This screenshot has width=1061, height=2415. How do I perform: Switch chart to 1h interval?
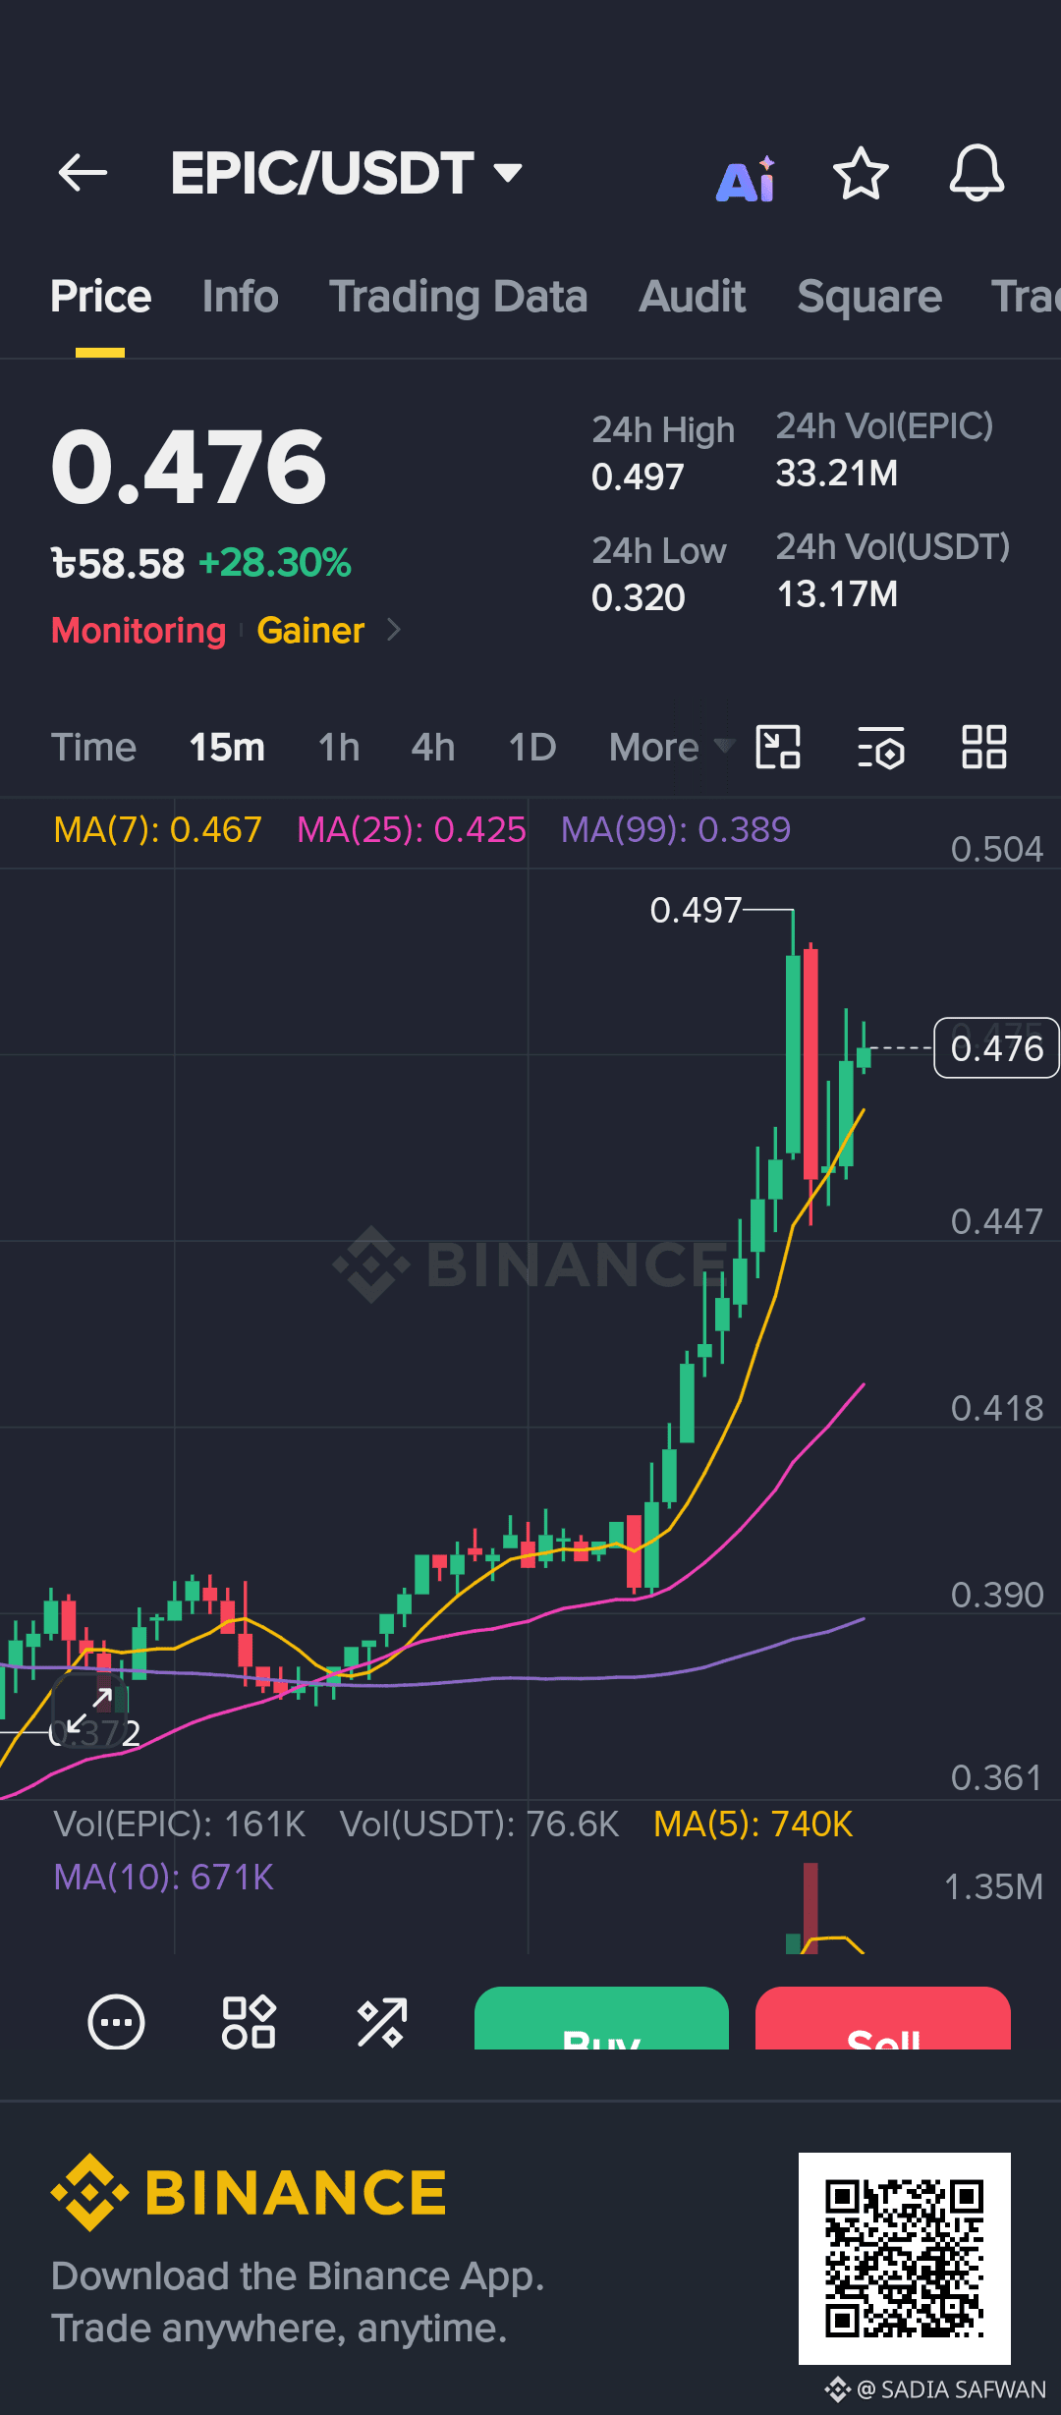[339, 748]
